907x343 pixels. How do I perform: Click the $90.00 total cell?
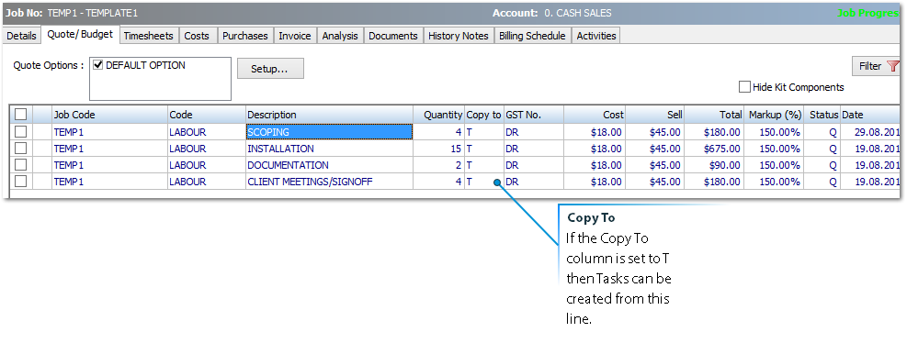tap(714, 165)
